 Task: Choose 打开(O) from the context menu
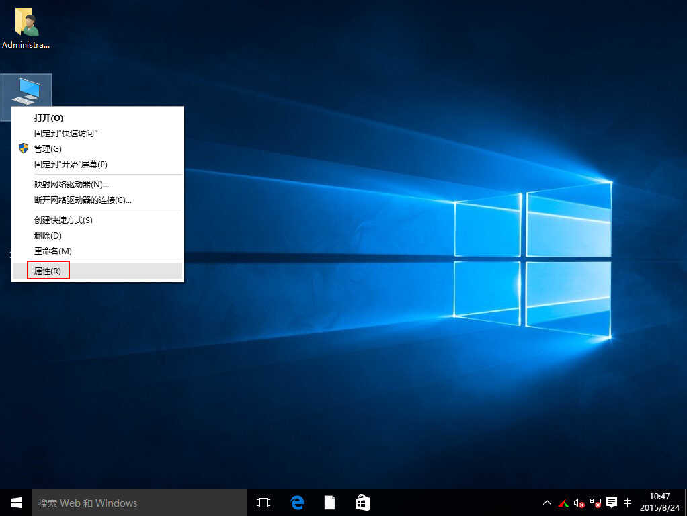tap(49, 118)
